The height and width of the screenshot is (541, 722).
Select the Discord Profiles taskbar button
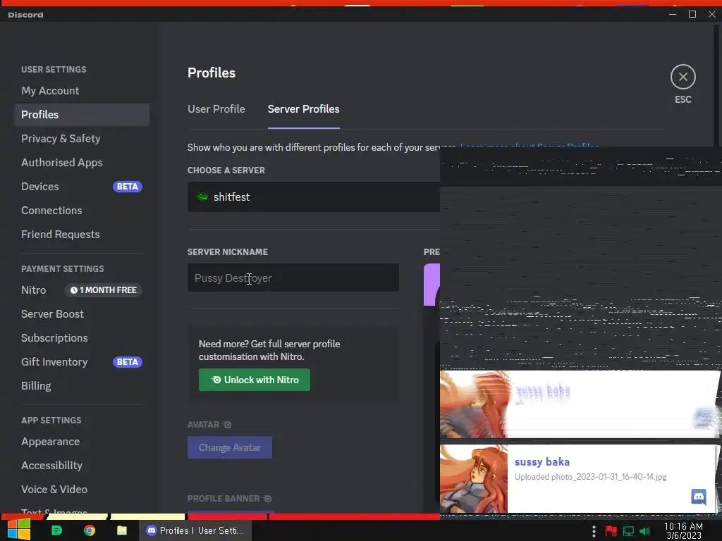pyautogui.click(x=196, y=530)
